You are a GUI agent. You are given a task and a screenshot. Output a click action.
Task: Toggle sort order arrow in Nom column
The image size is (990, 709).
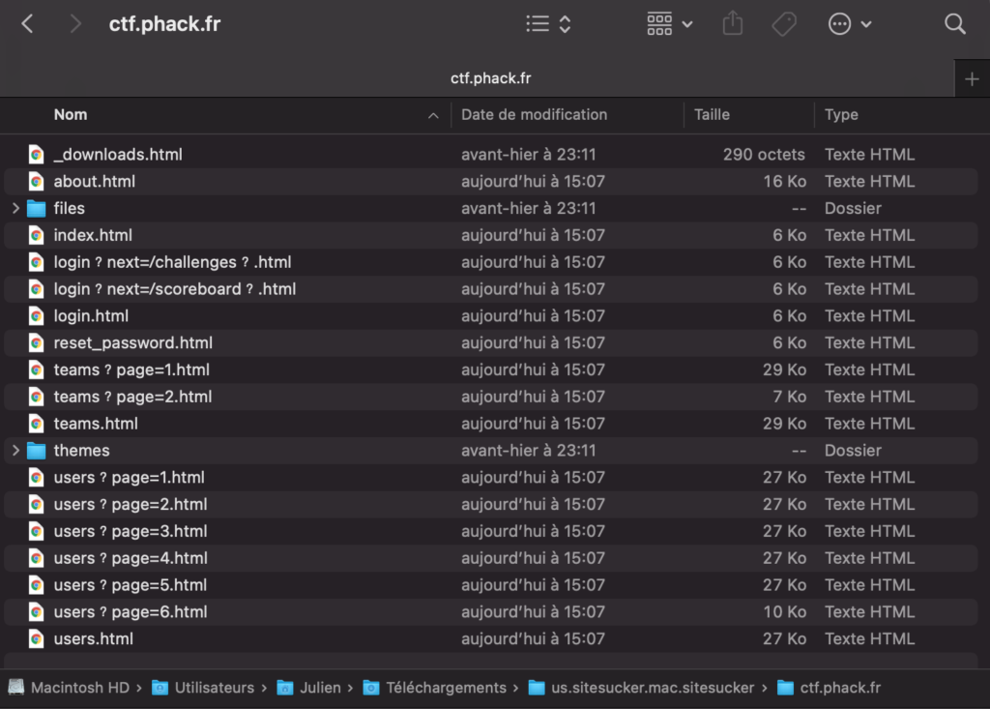pos(433,116)
